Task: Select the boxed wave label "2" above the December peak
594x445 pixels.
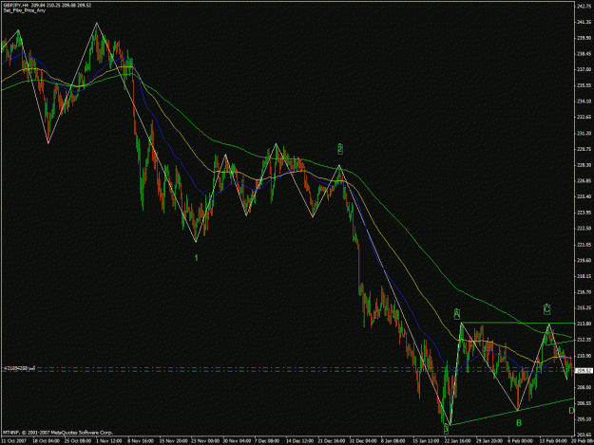Action: (340, 149)
